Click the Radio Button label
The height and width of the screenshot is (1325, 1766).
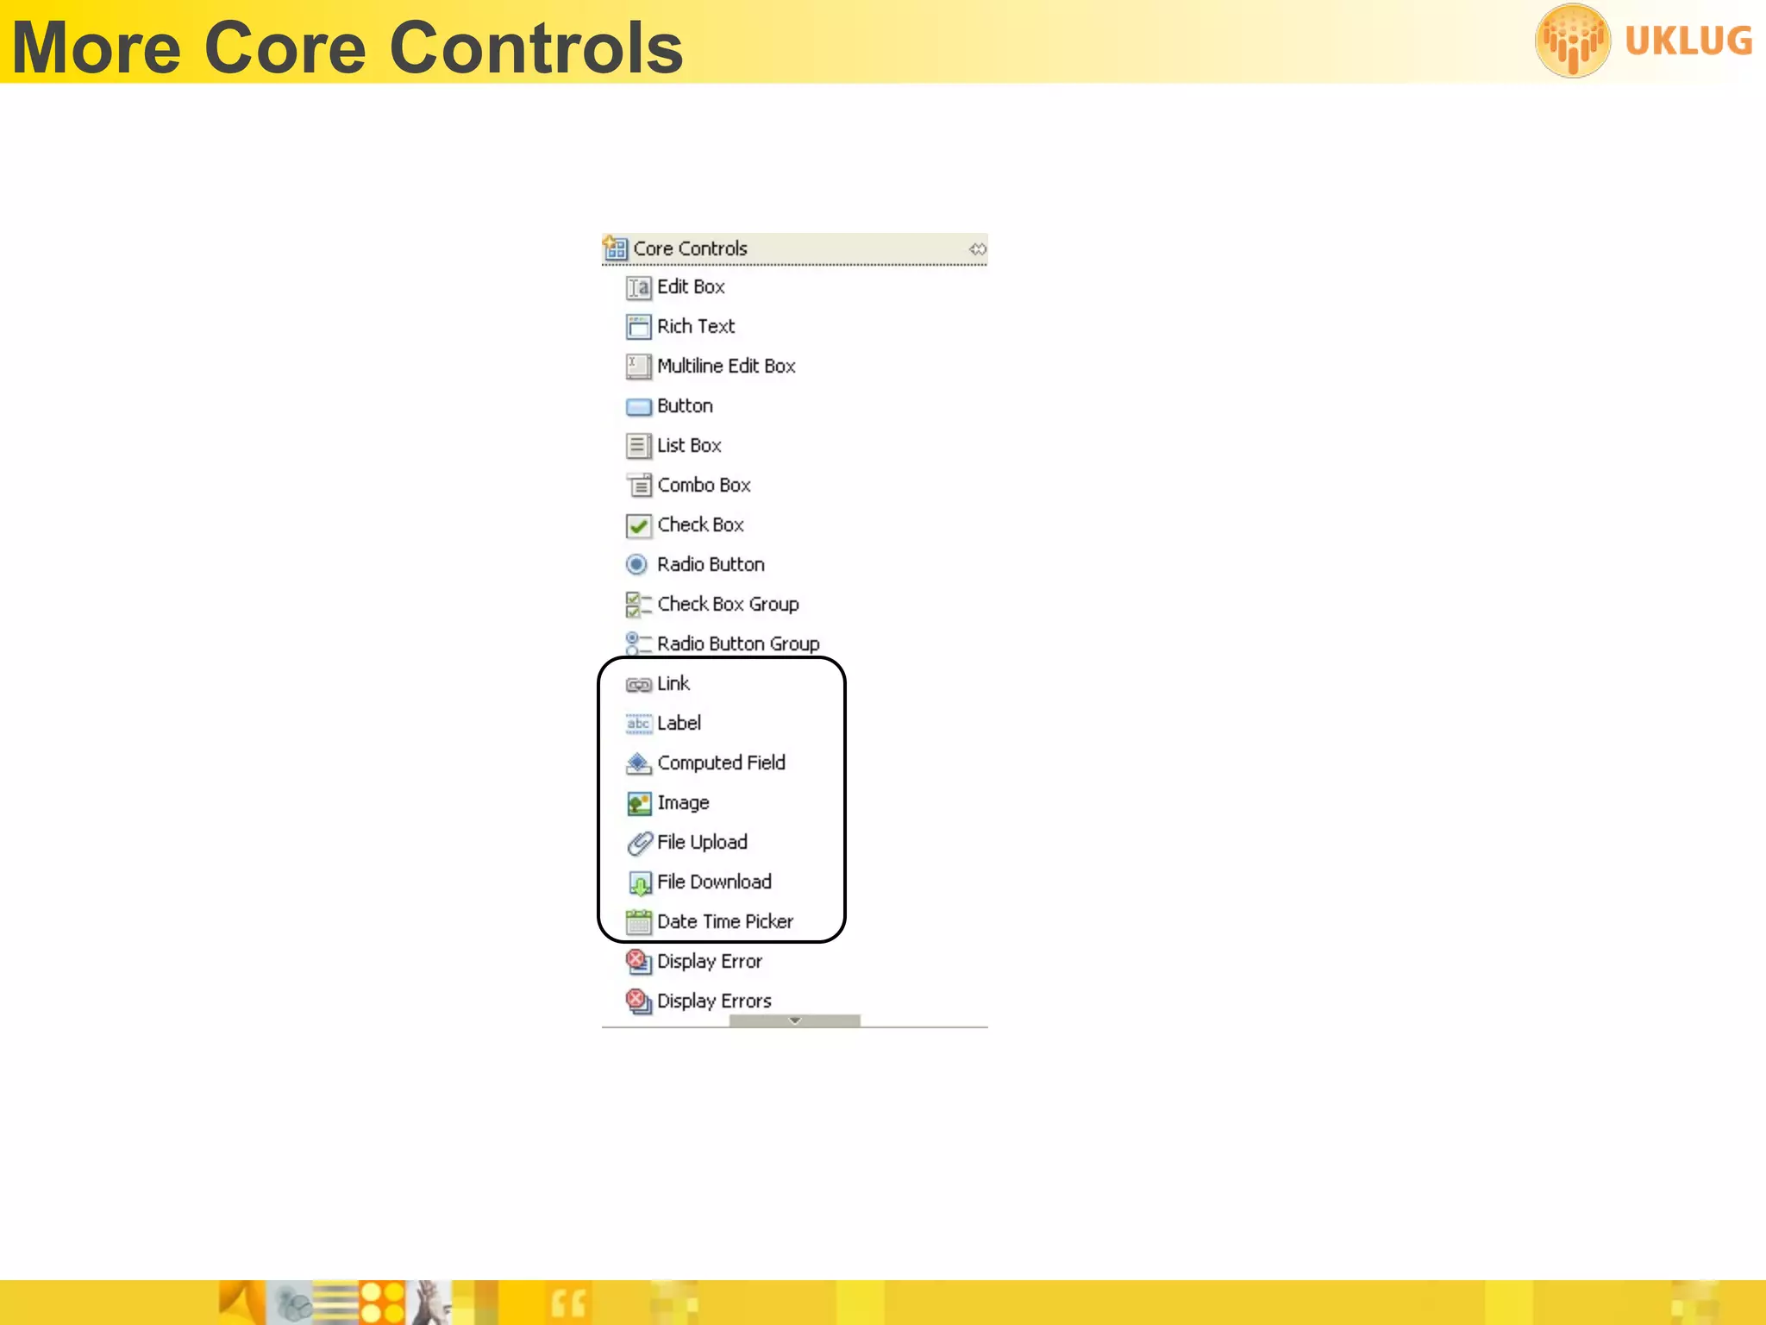[x=711, y=565]
